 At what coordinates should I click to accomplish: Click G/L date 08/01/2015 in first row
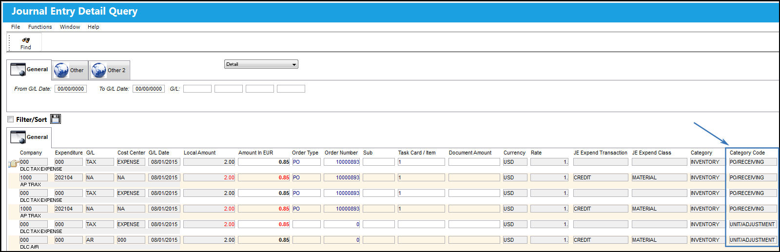164,162
